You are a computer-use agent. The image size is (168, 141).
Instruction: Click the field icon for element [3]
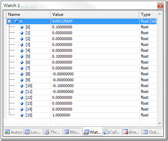[22, 45]
